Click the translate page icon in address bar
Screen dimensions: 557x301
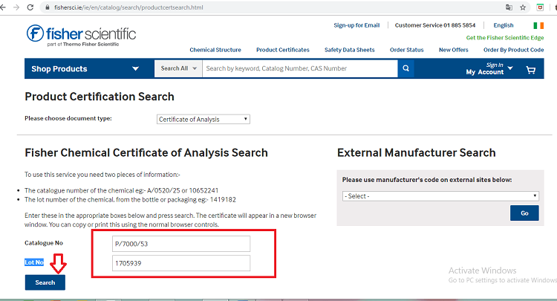pyautogui.click(x=509, y=7)
